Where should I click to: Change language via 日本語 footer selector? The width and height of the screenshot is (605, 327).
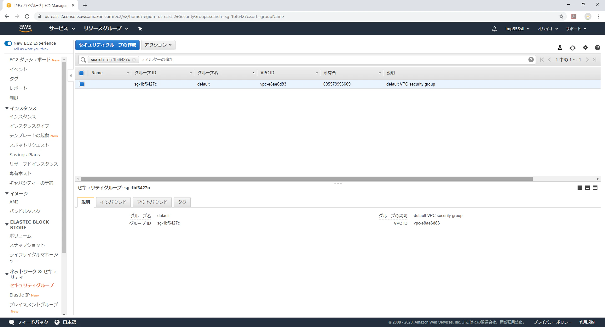pos(66,322)
